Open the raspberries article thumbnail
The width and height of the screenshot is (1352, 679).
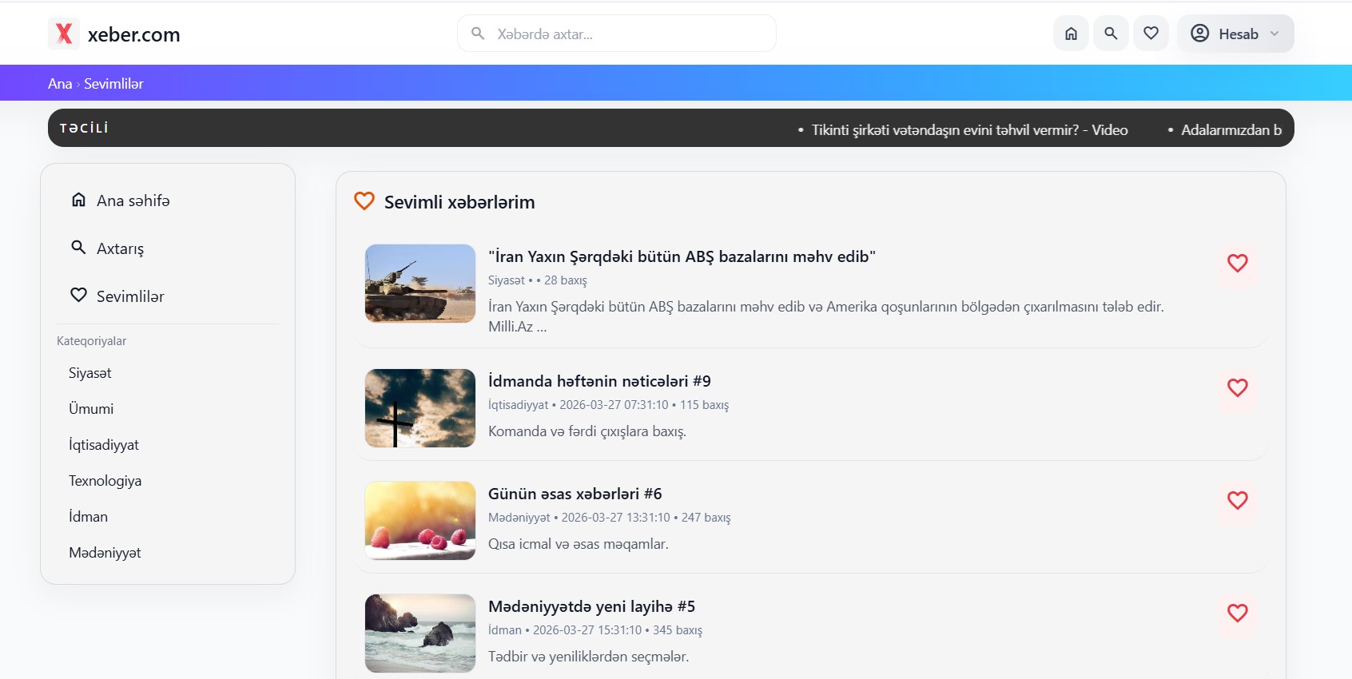[420, 521]
